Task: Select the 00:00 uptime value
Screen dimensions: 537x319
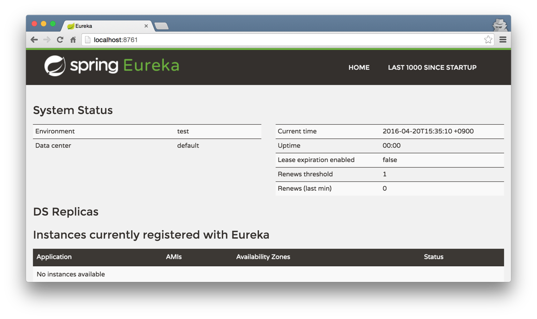Action: tap(391, 146)
